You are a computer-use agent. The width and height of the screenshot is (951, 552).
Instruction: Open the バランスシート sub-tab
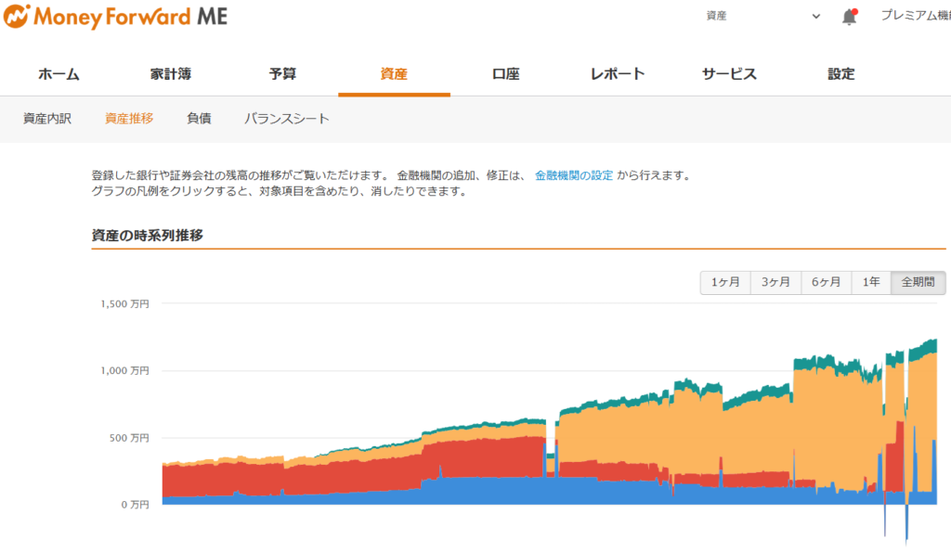pyautogui.click(x=286, y=119)
